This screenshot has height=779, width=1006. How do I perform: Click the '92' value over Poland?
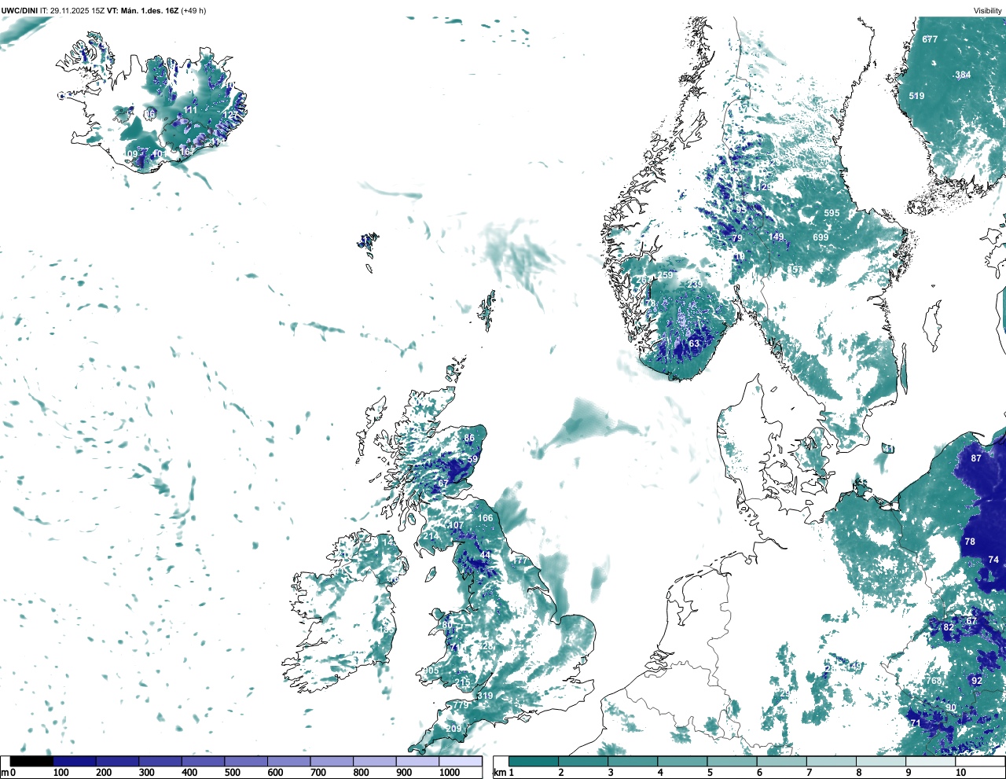pos(977,681)
